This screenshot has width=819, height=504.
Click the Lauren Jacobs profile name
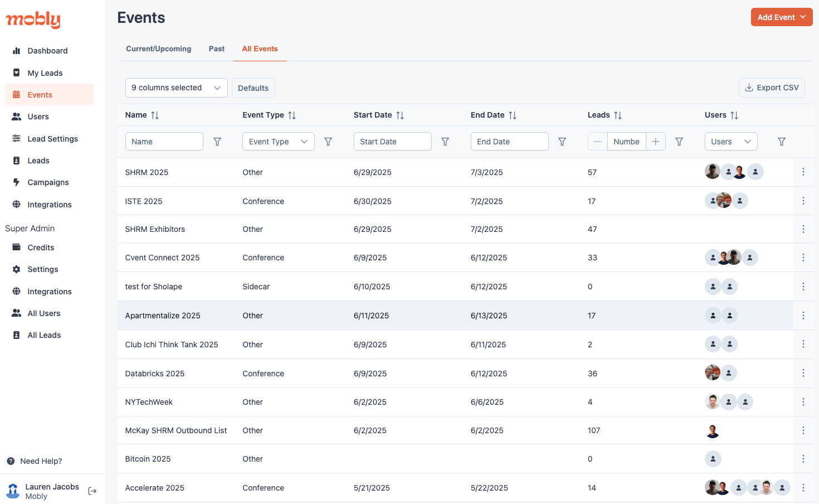52,487
